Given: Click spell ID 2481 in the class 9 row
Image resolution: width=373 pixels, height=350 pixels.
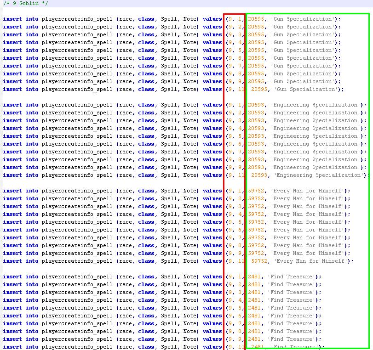Looking at the screenshot, I should tap(254, 339).
